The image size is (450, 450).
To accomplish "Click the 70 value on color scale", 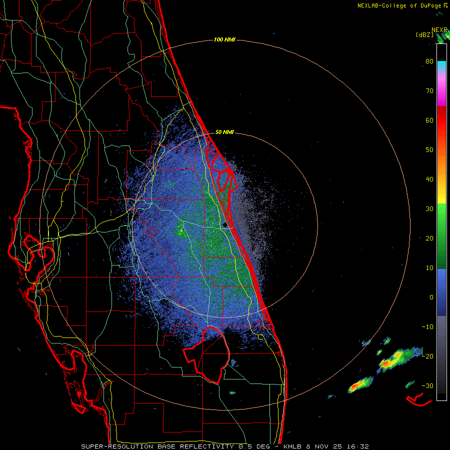I will coord(429,91).
